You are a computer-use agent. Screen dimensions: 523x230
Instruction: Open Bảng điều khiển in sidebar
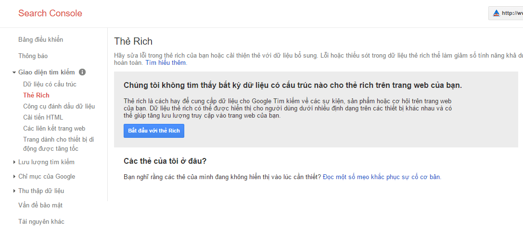tap(41, 39)
